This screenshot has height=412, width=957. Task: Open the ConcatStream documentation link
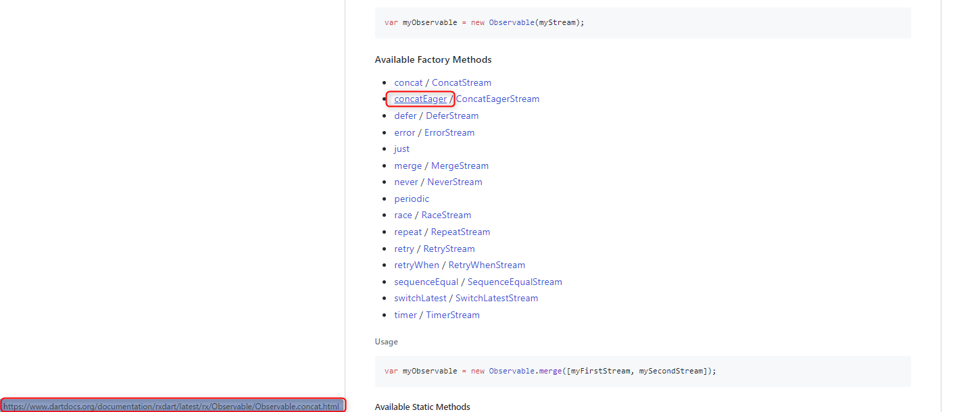(x=462, y=82)
